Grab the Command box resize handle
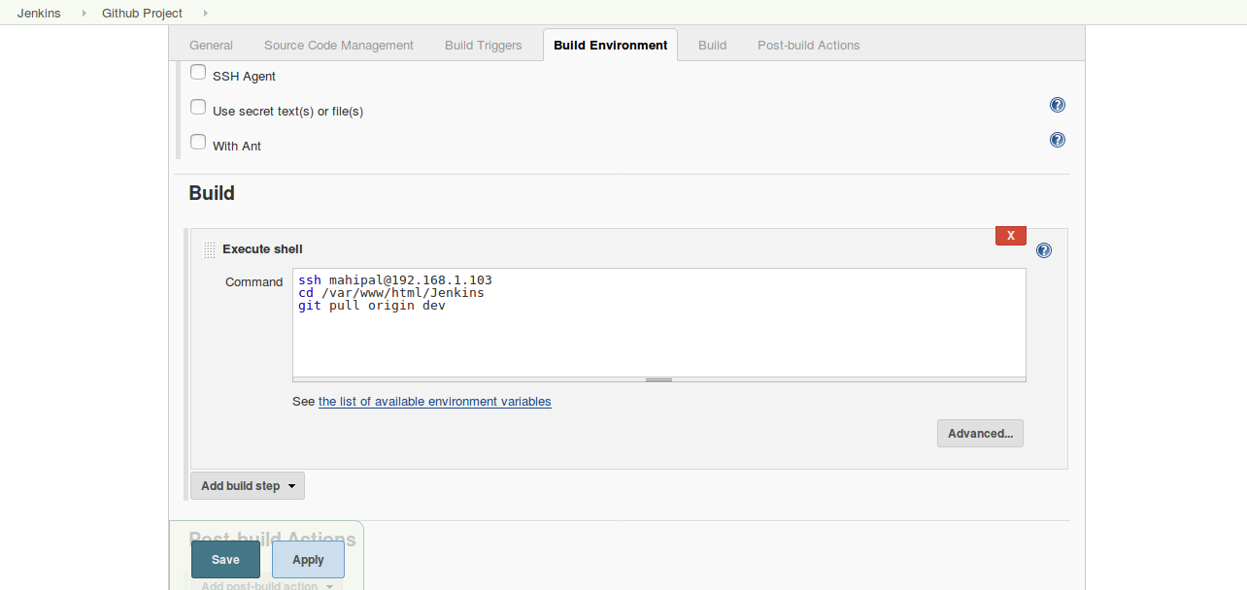This screenshot has width=1247, height=590. (659, 379)
